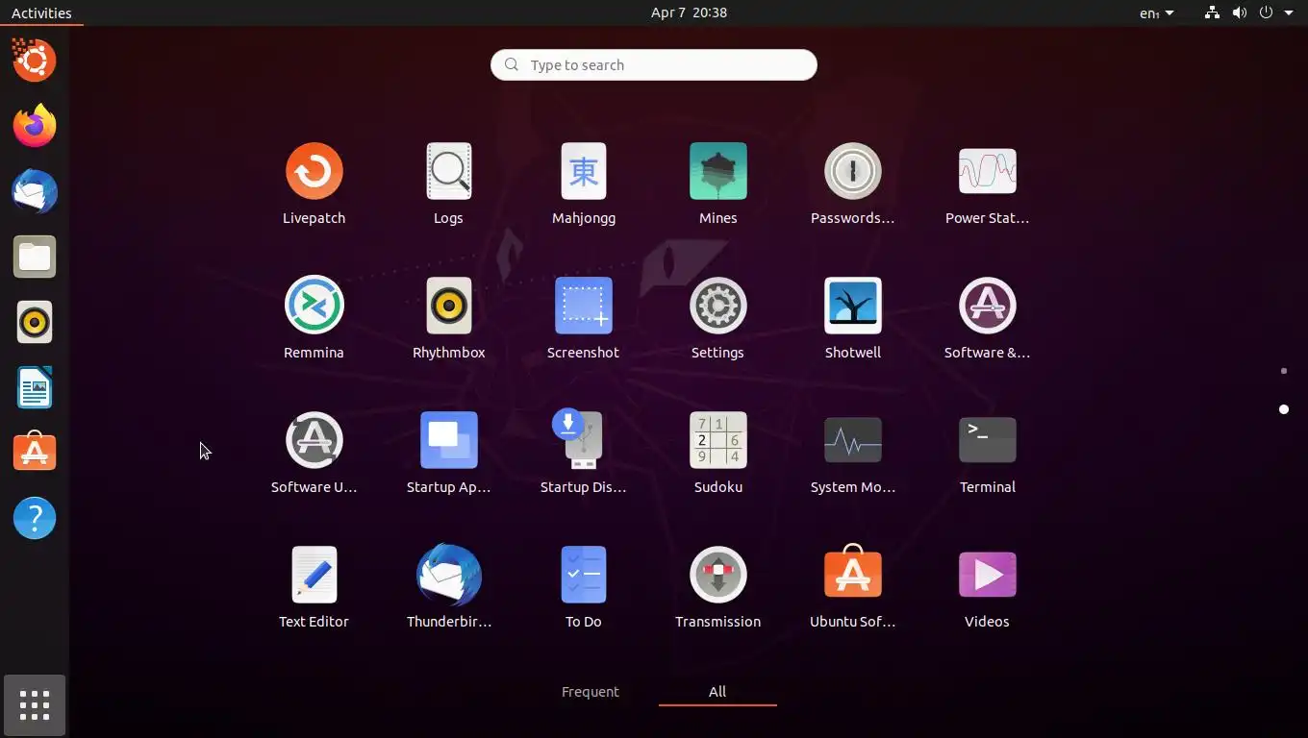Screen dimensions: 1308x738
Task: Open LibreOffice Writer in the dock
Action: [35, 387]
